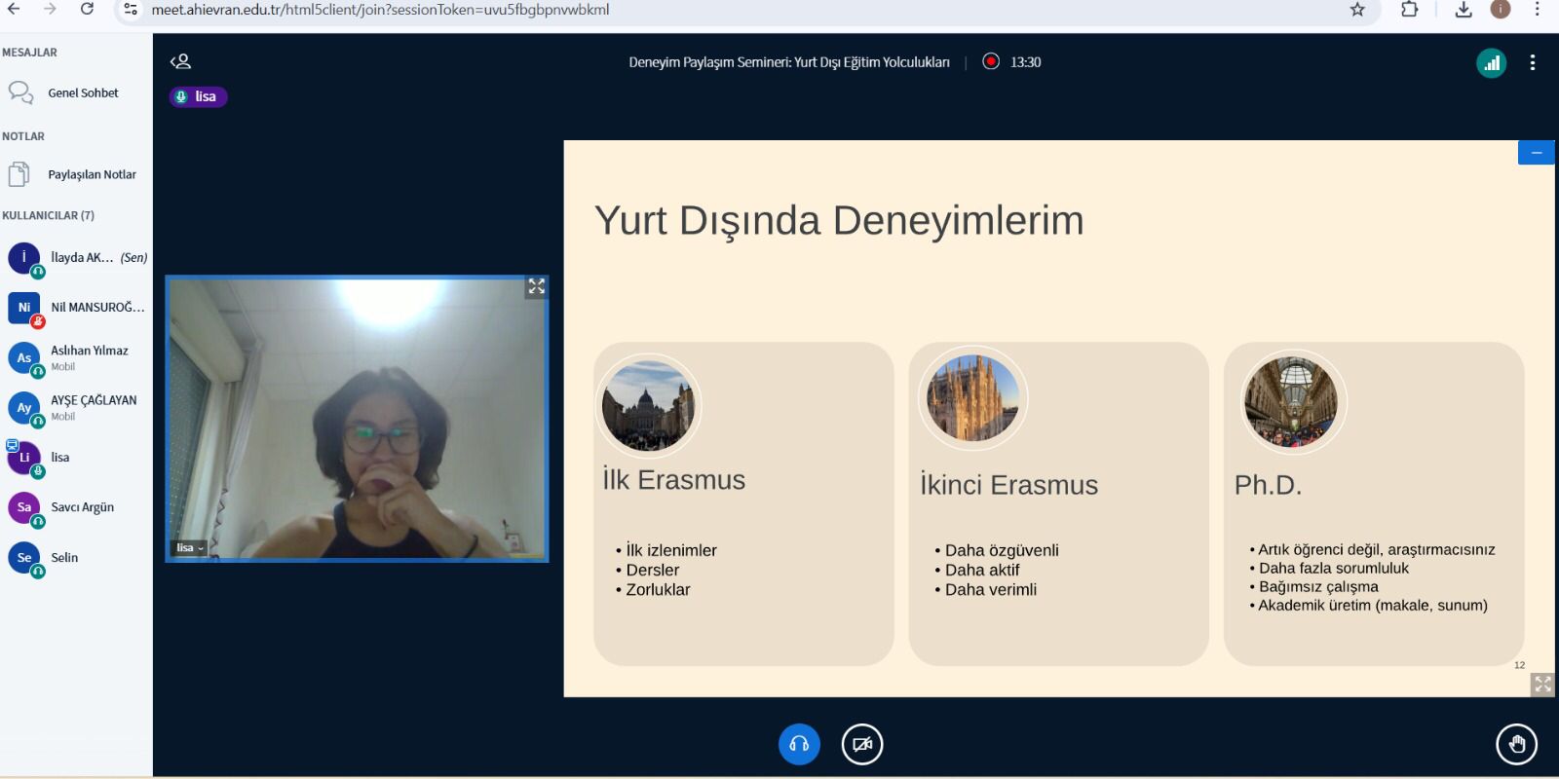1559x779 pixels.
Task: Click the red recording indicator
Action: click(x=991, y=61)
